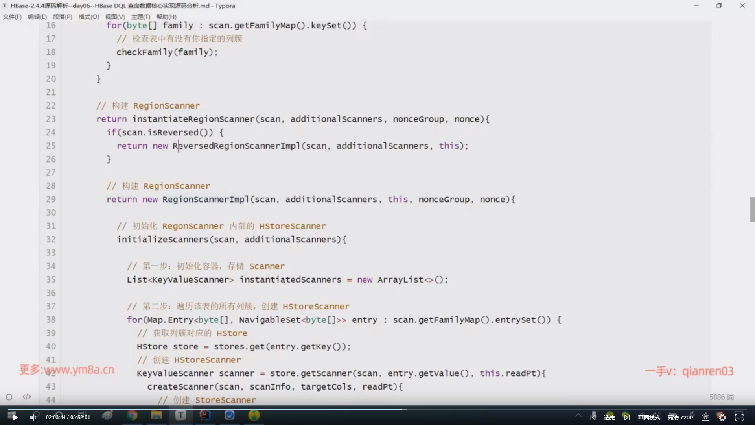Go to the previous video episode

point(593,417)
